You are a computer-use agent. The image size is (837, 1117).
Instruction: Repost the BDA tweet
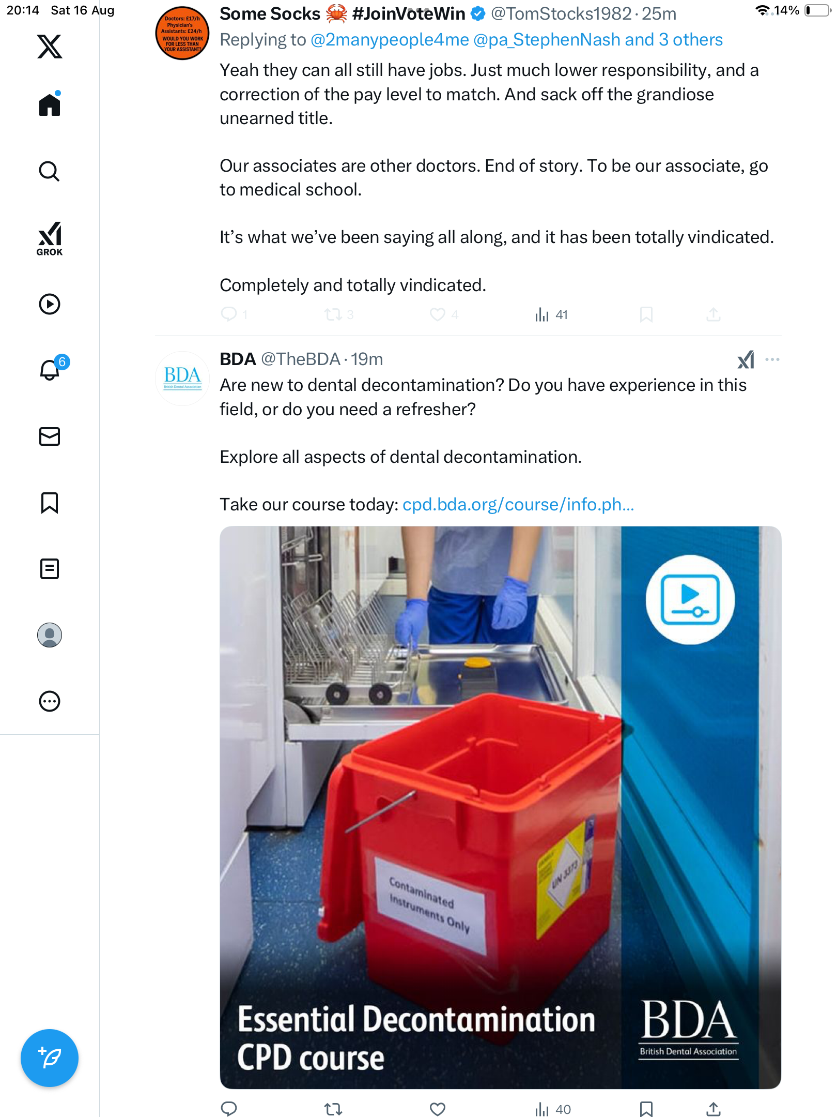pos(333,1109)
